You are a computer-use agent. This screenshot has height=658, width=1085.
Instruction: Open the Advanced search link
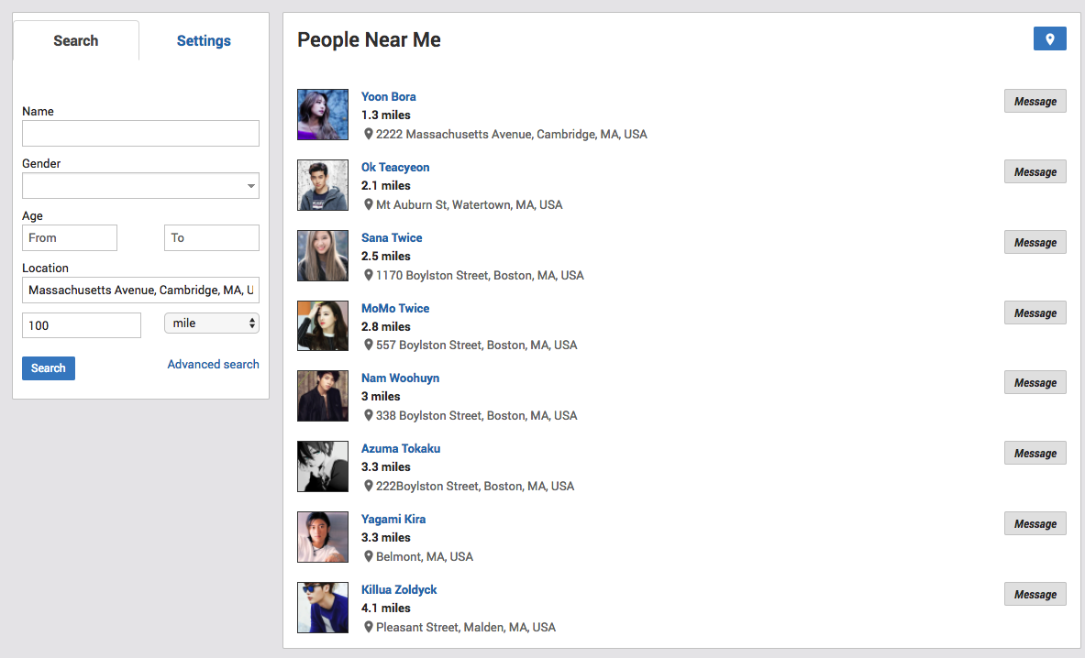[213, 364]
